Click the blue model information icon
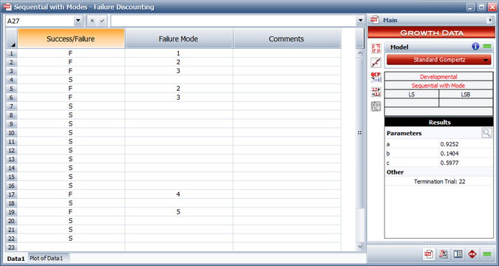 [475, 47]
